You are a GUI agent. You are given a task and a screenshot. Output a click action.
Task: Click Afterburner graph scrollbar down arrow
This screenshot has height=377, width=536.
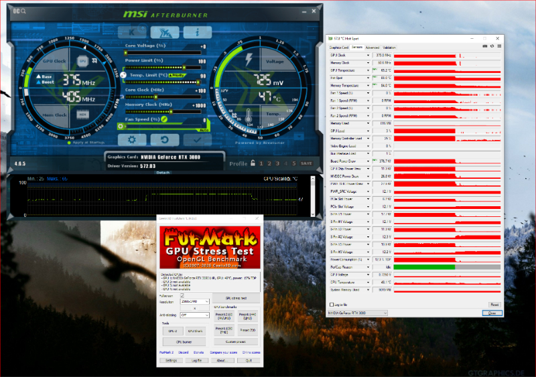tap(313, 214)
